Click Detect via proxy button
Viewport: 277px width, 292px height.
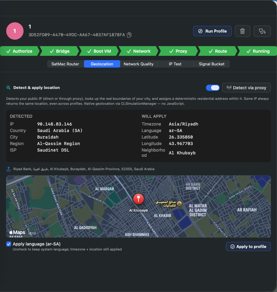[x=246, y=88]
